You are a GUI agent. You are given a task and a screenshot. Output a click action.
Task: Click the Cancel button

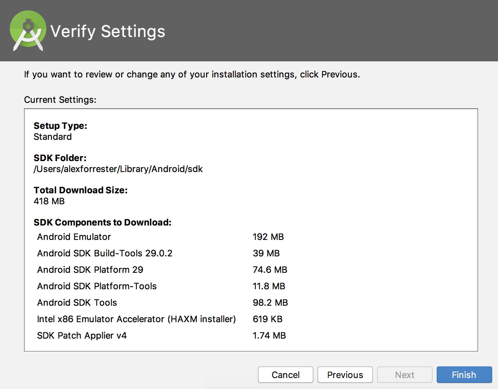pyautogui.click(x=285, y=375)
